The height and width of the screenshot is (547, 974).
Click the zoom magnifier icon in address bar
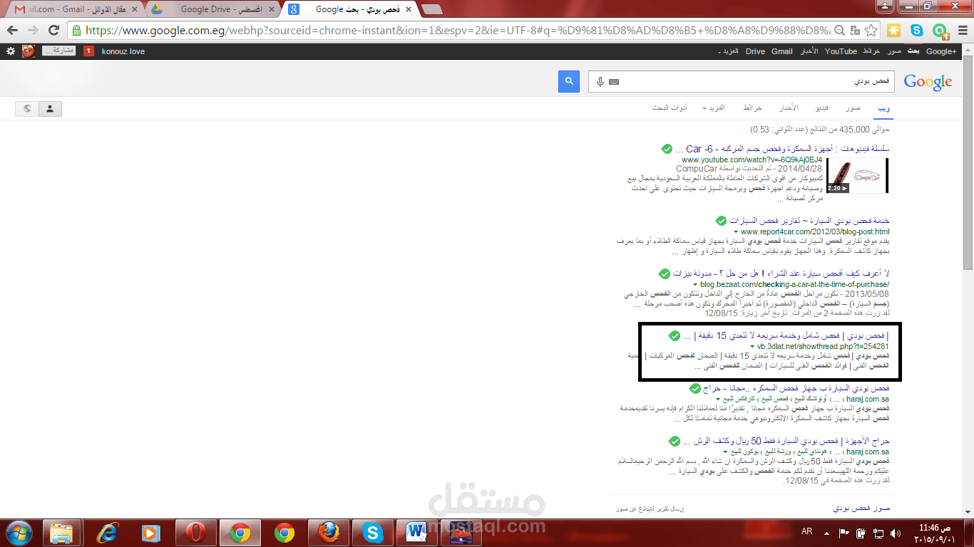pos(839,30)
